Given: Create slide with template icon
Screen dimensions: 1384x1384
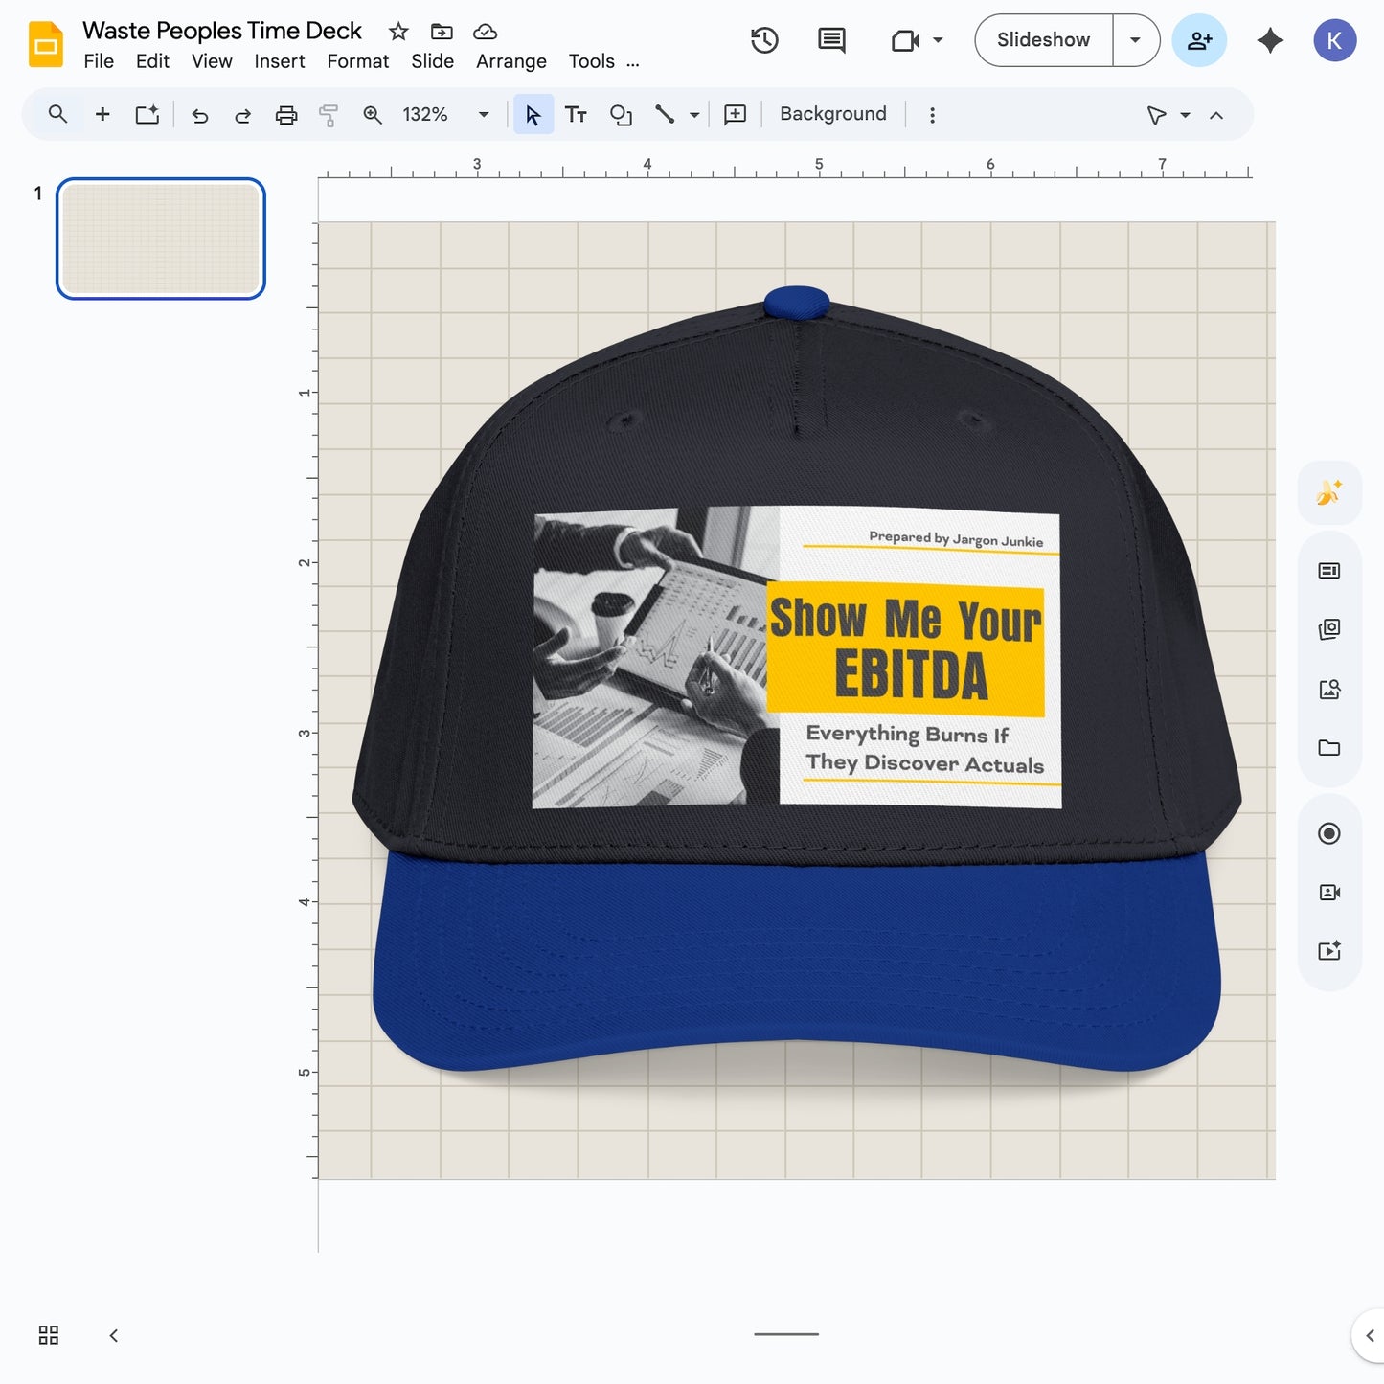Looking at the screenshot, I should pos(147,114).
